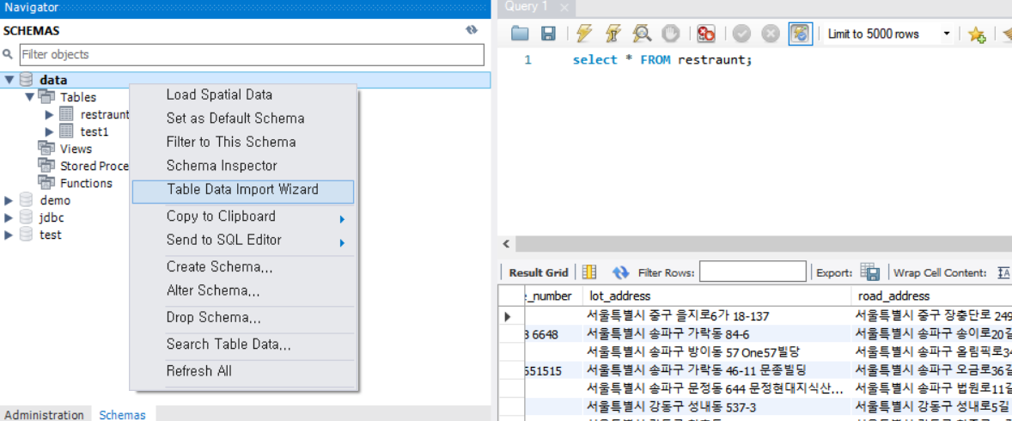Collapse the data schema arrow
This screenshot has height=421, width=1012.
click(x=9, y=80)
